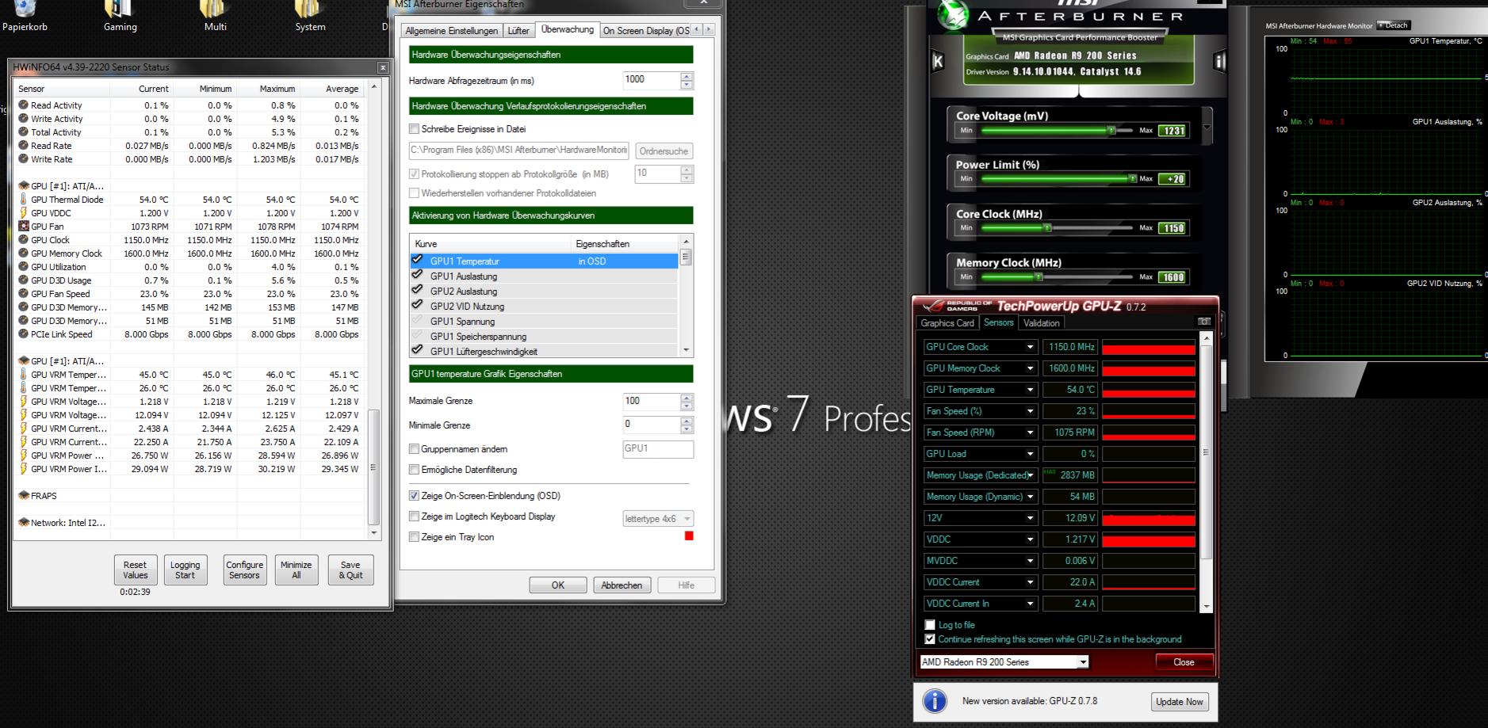Enable Zeige ein Tray Icon checkbox
The width and height of the screenshot is (1488, 728).
(x=414, y=537)
